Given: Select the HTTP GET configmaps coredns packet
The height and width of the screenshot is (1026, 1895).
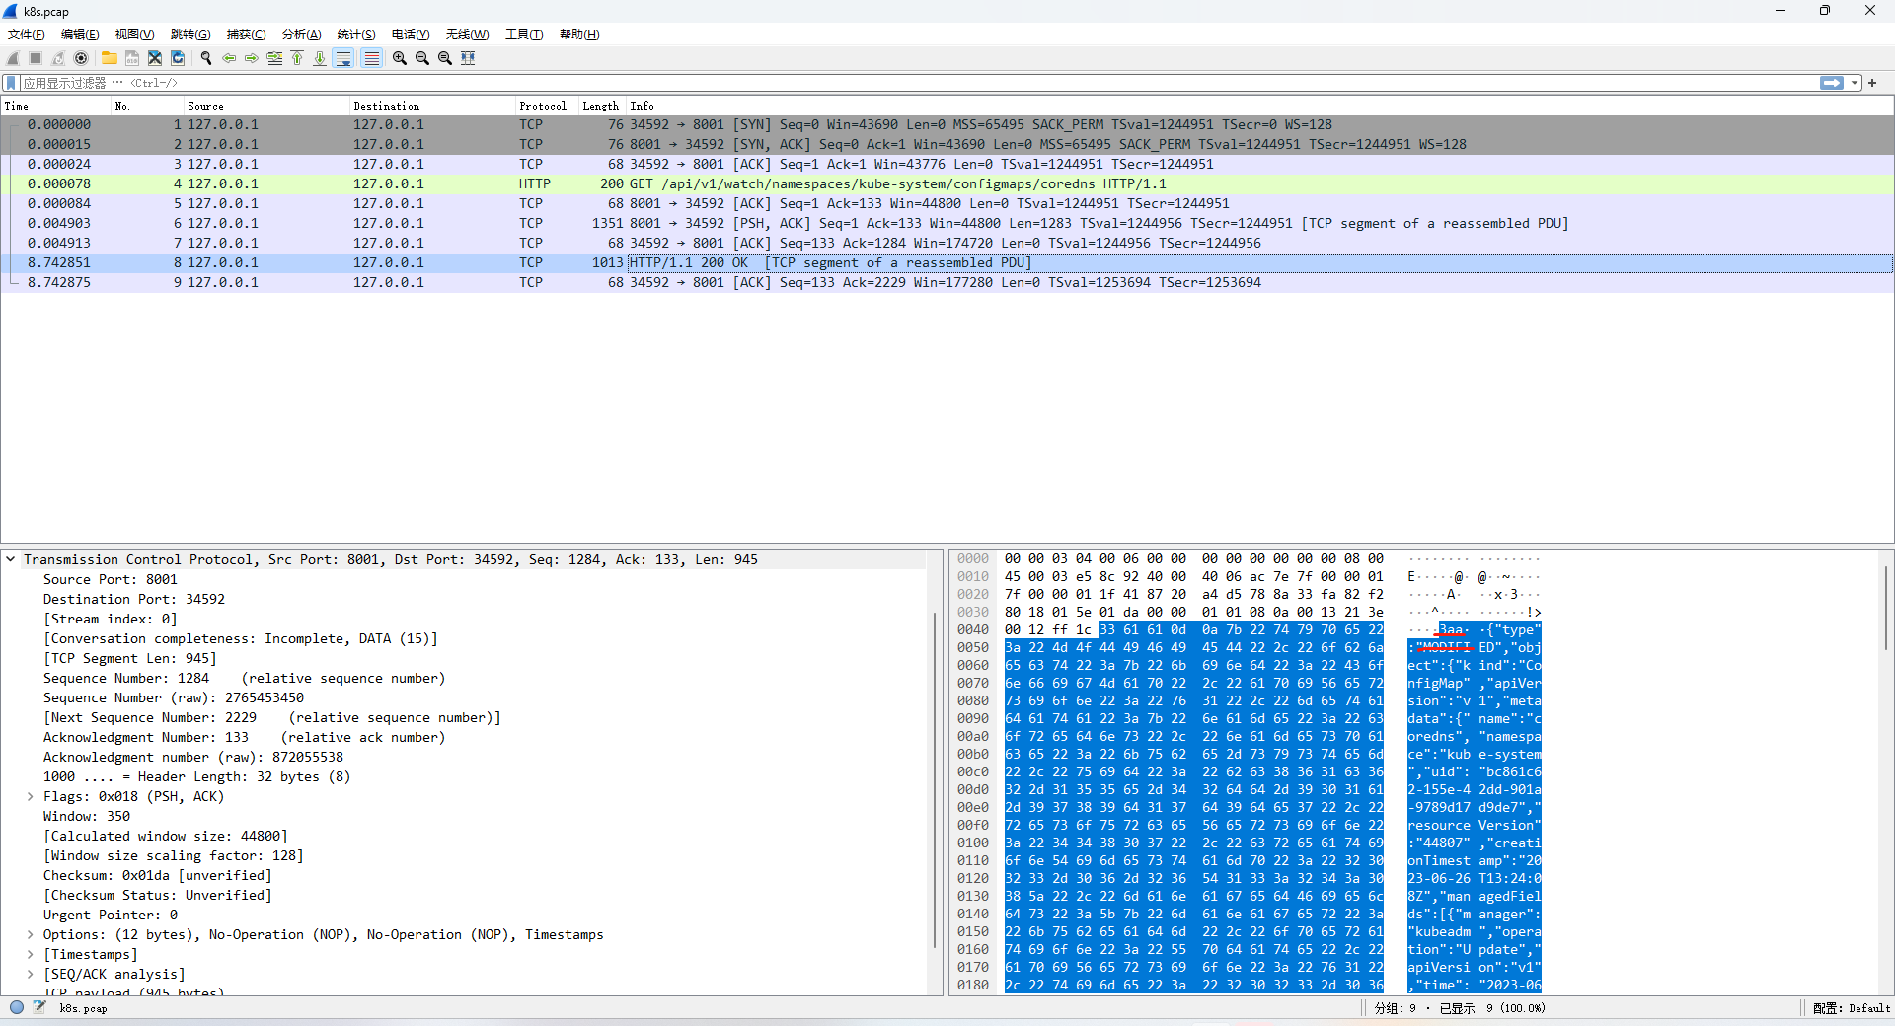Looking at the screenshot, I should [947, 183].
